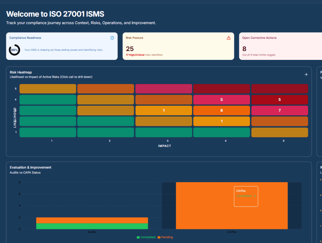
Task: Open likelihood 3 impact 3 cell with 1
Action: (x=164, y=111)
